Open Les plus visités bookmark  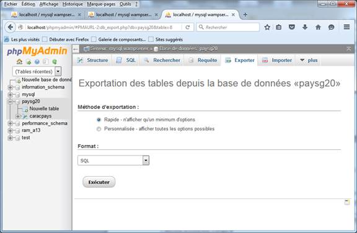(22, 40)
